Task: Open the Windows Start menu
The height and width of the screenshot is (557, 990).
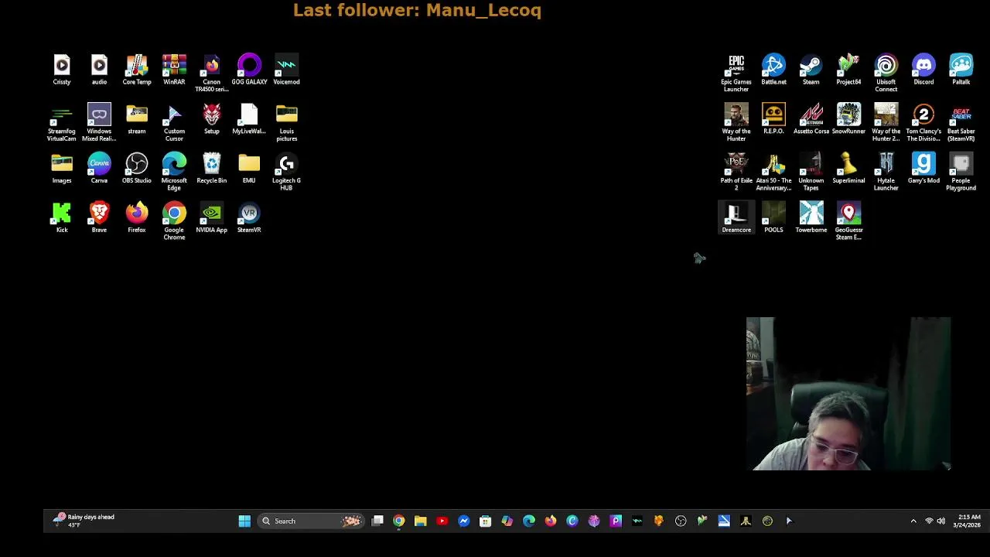Action: (244, 521)
